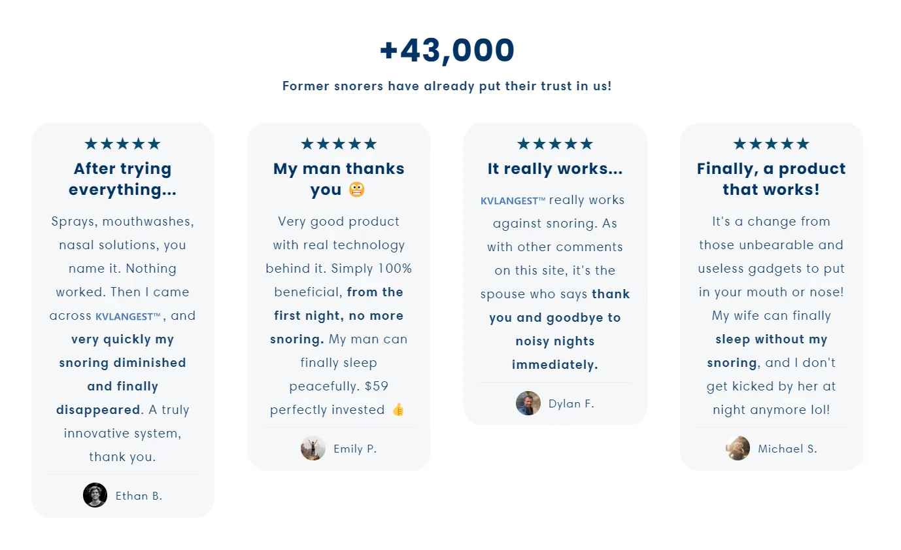This screenshot has height=550, width=901.
Task: Click the "Finally, a product that works!" heading
Action: coord(772,179)
